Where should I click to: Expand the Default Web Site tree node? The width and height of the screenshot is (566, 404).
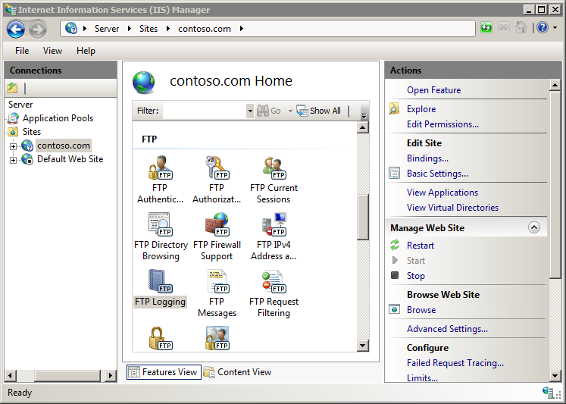pos(14,160)
